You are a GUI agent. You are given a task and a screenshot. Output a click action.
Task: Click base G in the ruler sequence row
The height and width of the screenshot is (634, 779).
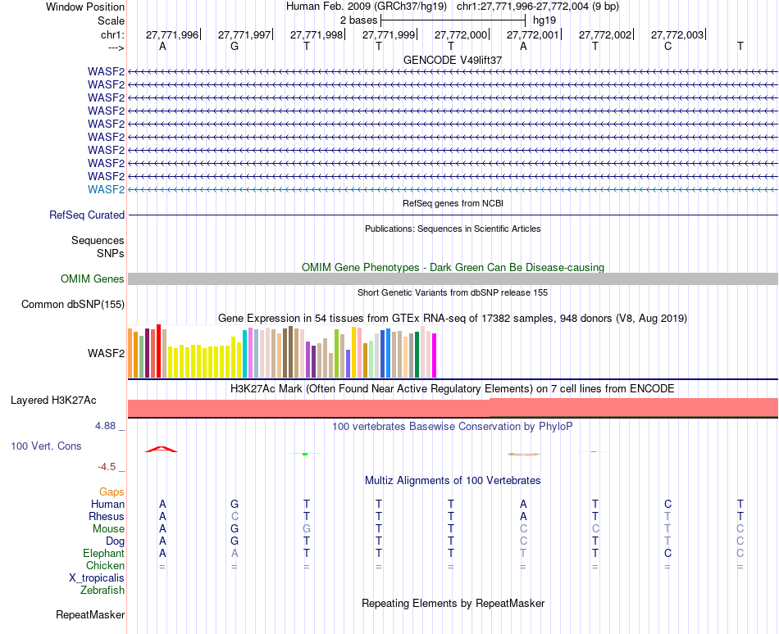(235, 46)
